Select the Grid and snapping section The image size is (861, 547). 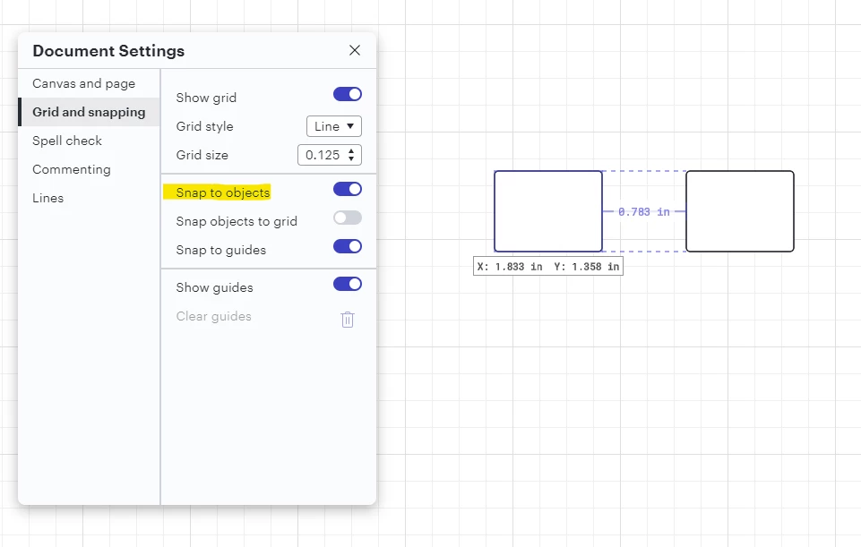89,112
